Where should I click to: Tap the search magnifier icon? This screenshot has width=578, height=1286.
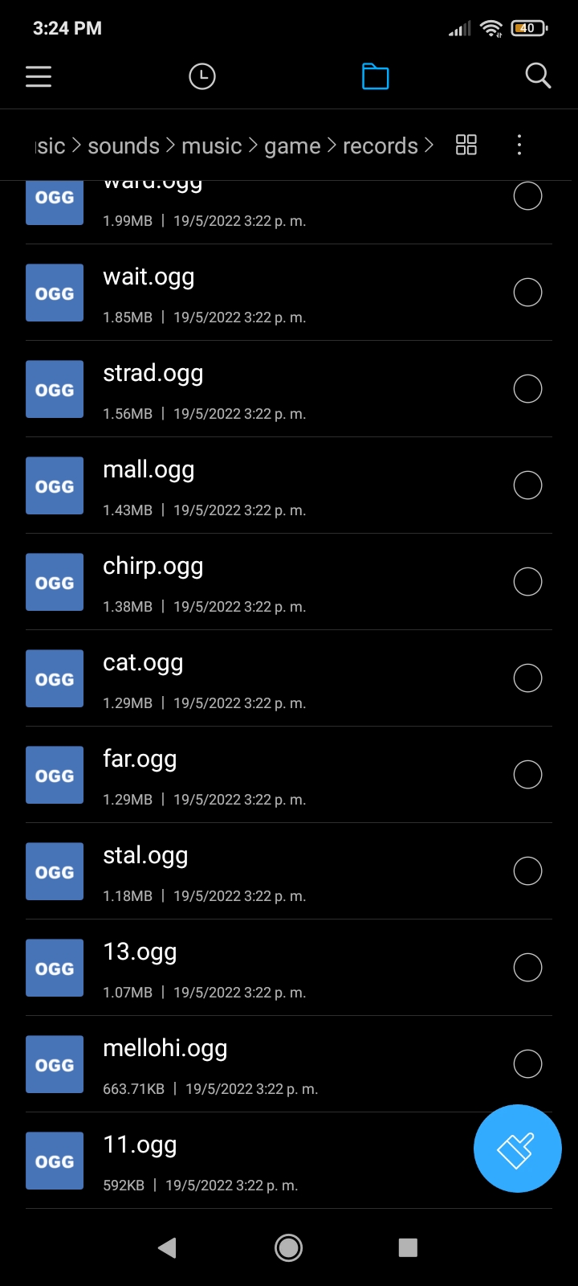click(x=538, y=76)
